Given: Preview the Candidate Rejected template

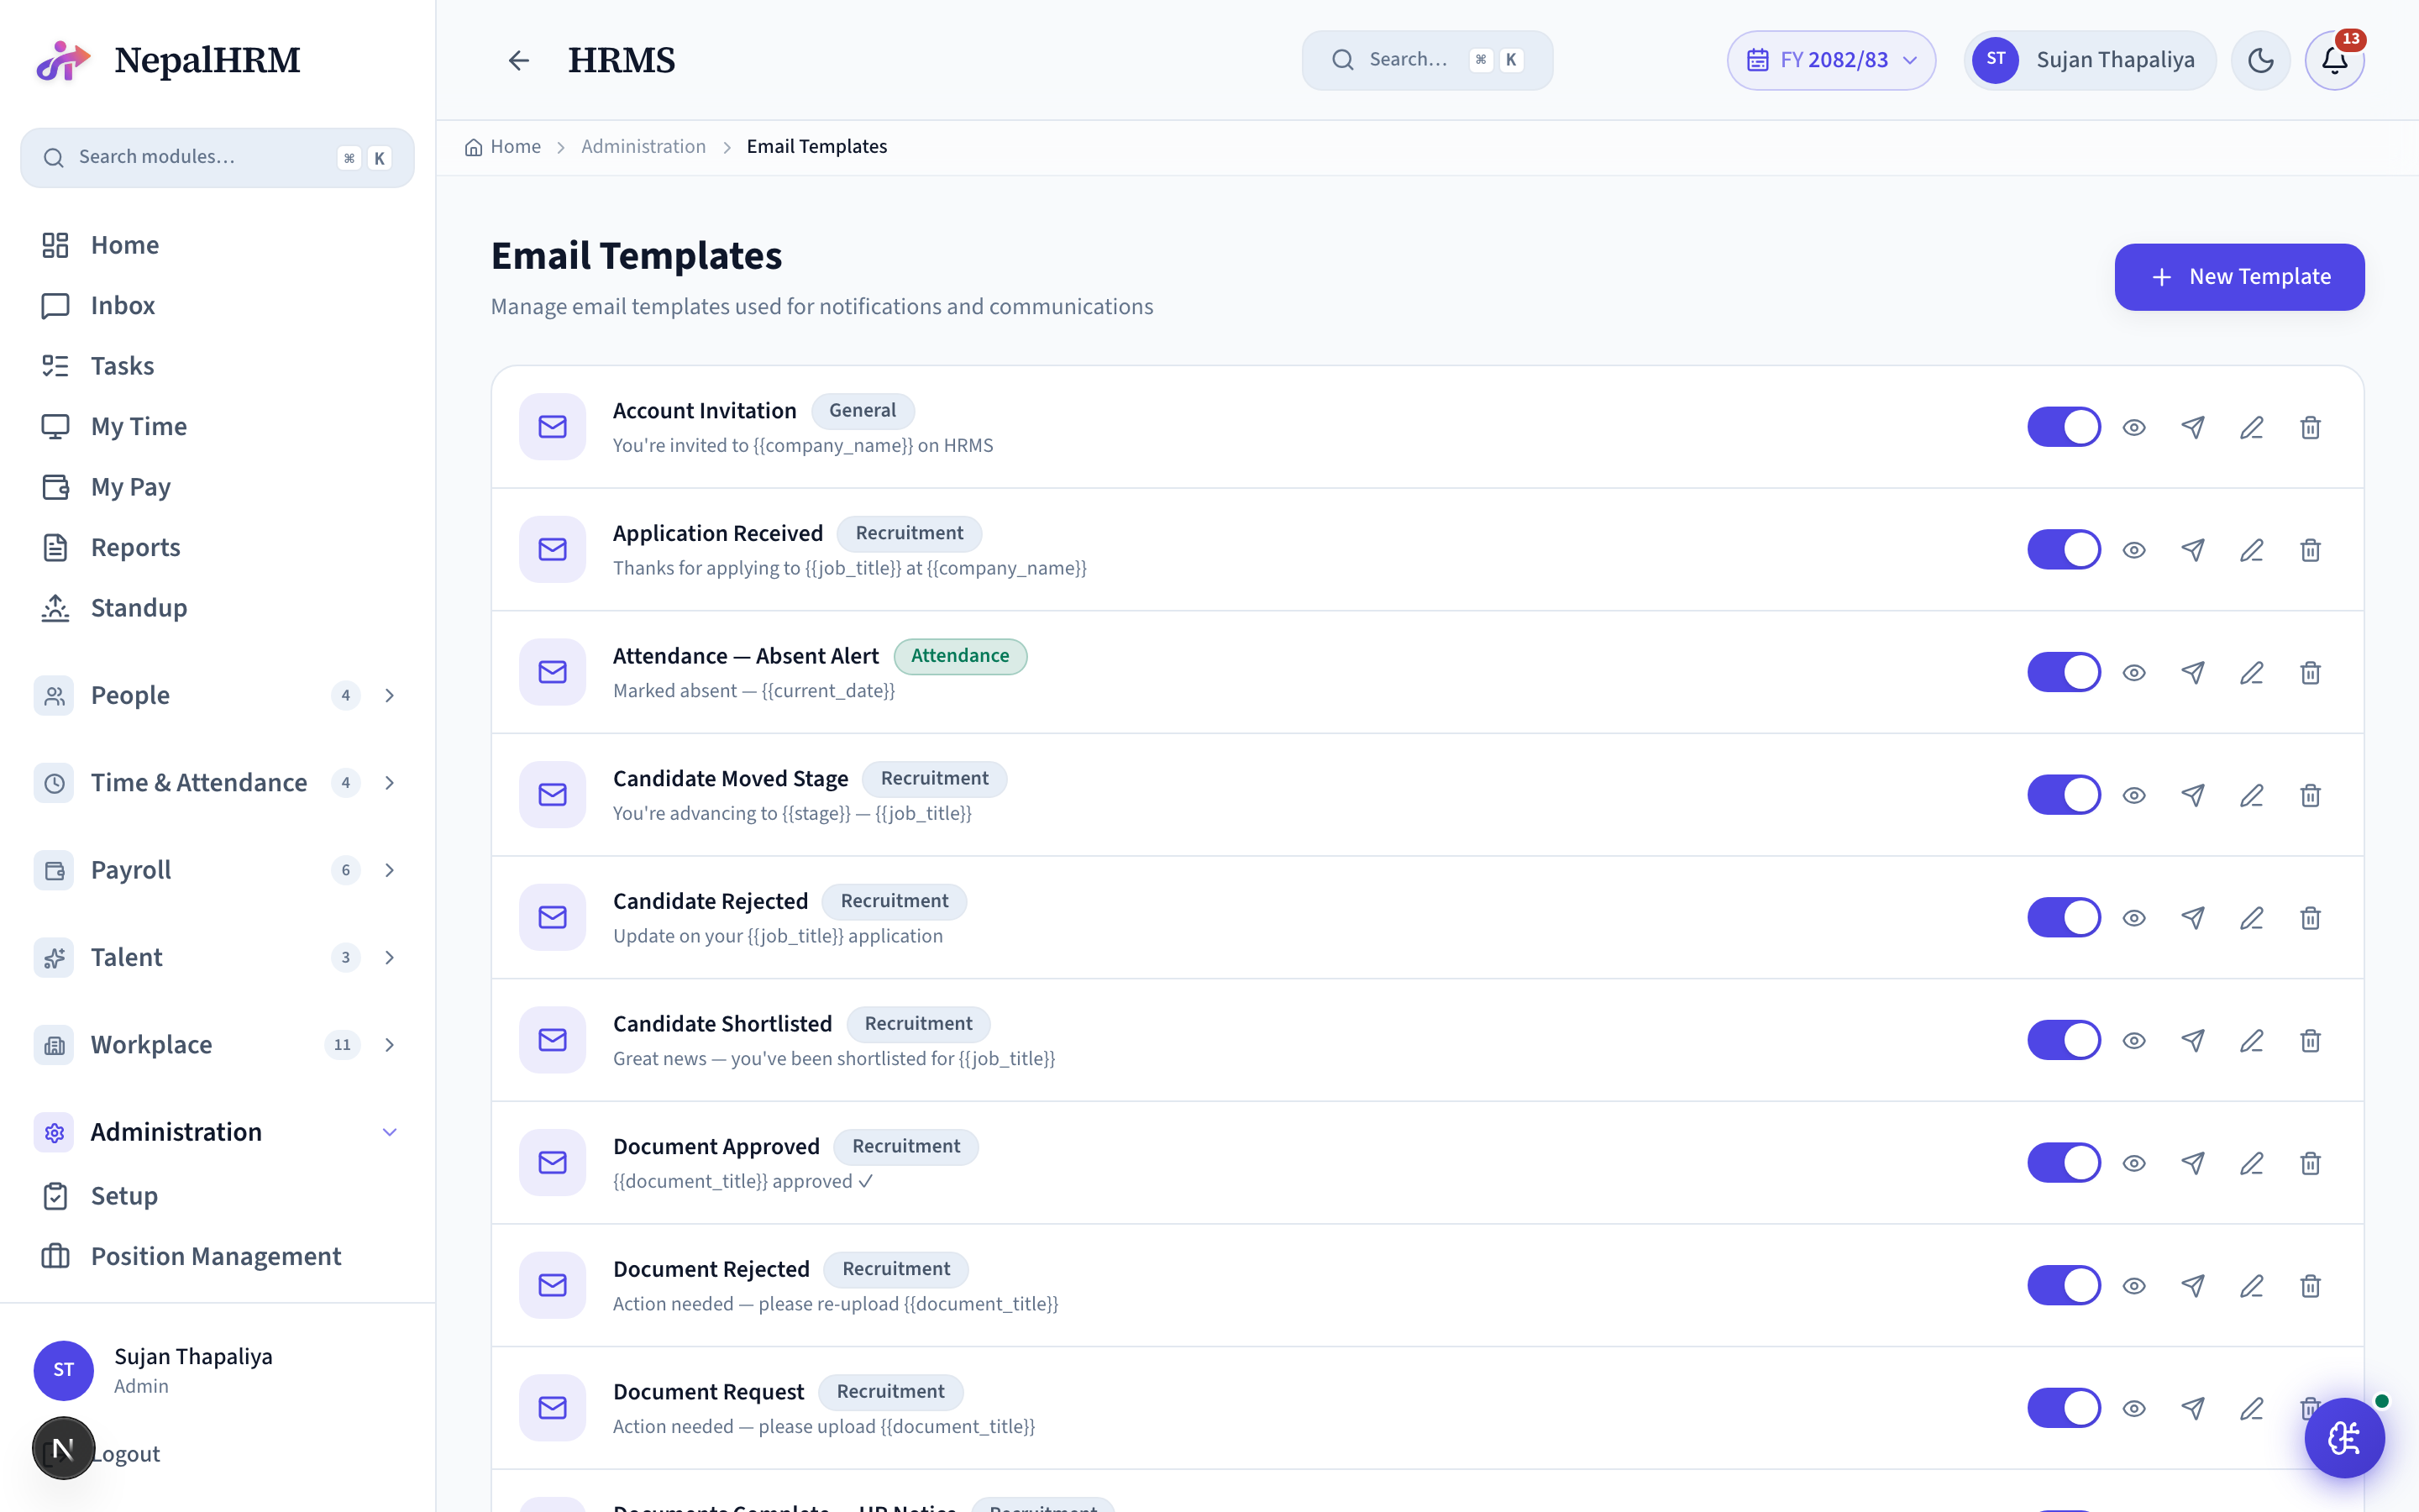Looking at the screenshot, I should [2134, 918].
